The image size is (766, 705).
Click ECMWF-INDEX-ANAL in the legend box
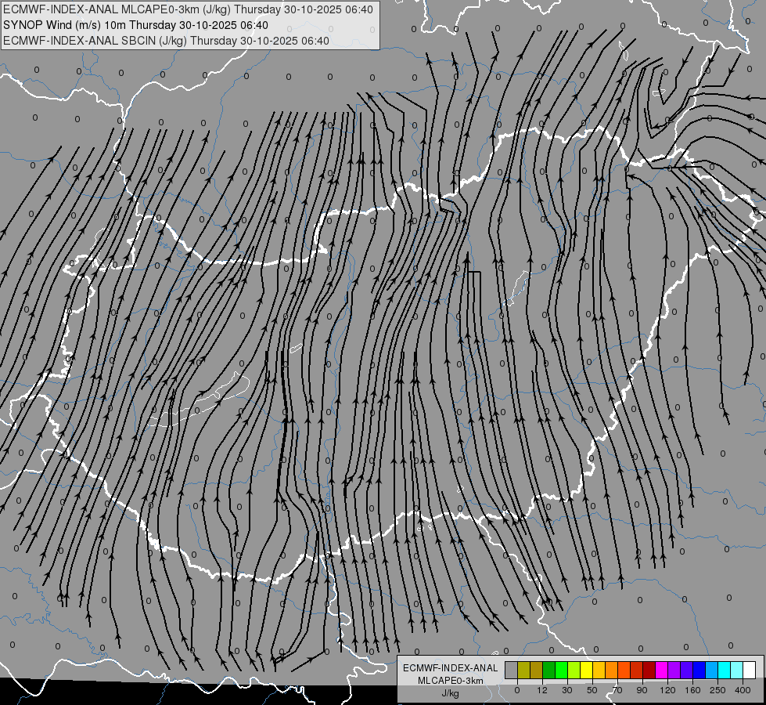click(451, 668)
